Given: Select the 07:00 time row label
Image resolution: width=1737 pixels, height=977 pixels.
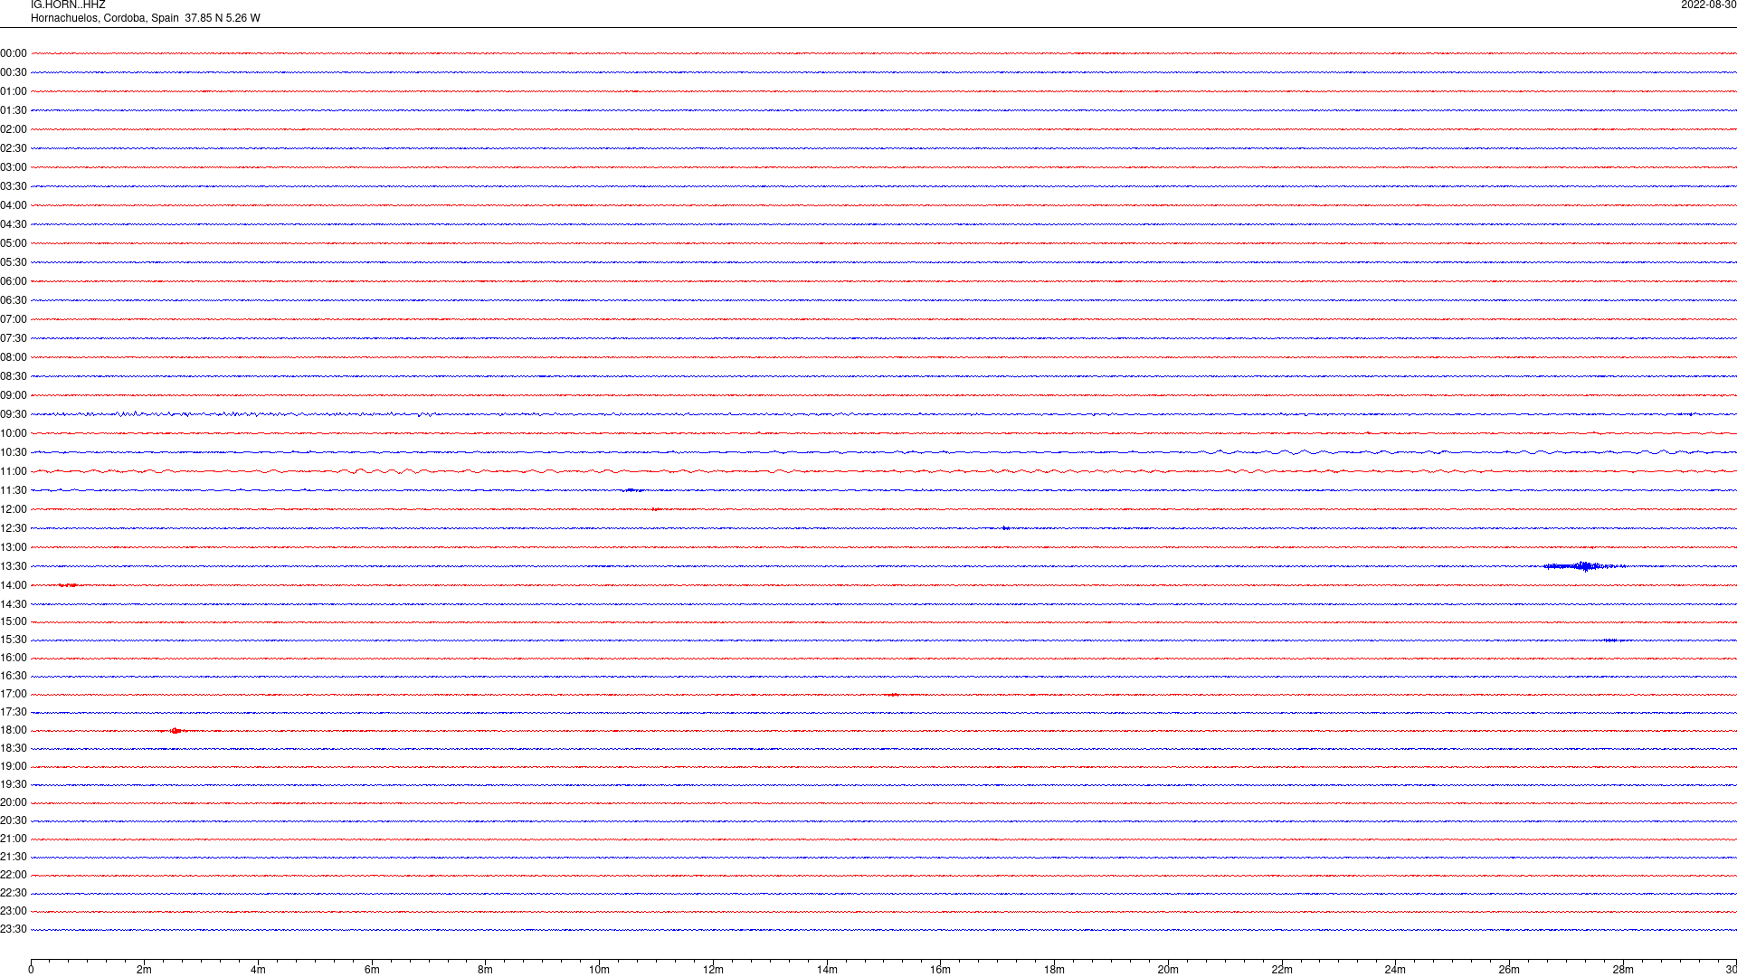Looking at the screenshot, I should 14,319.
